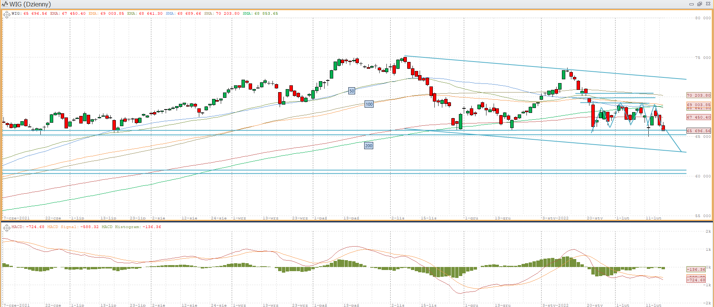Minimize the WIG chart window
The width and height of the screenshot is (714, 307).
coord(691,4)
